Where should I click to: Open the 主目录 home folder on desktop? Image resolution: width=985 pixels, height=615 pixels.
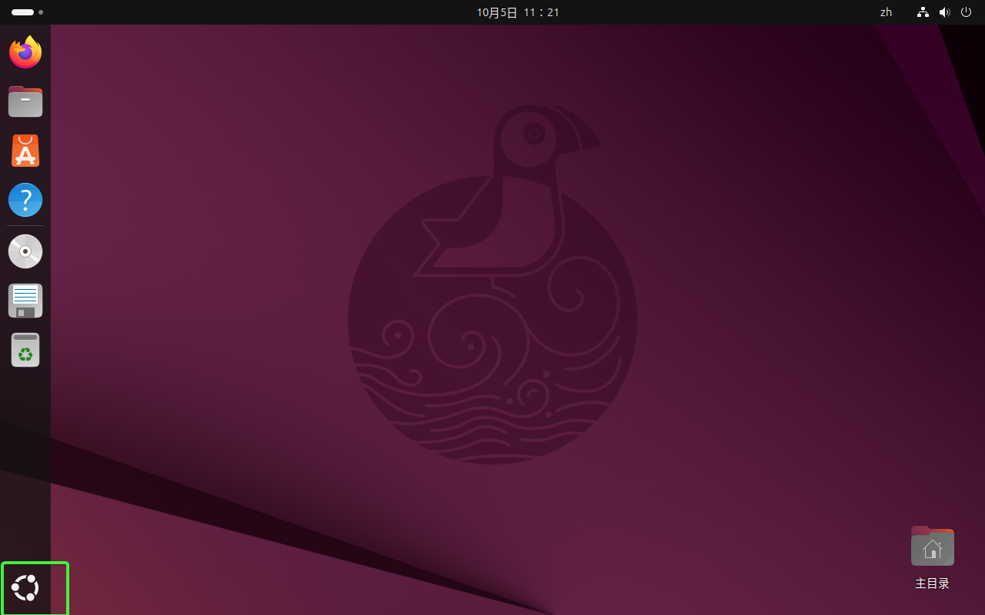coord(932,557)
